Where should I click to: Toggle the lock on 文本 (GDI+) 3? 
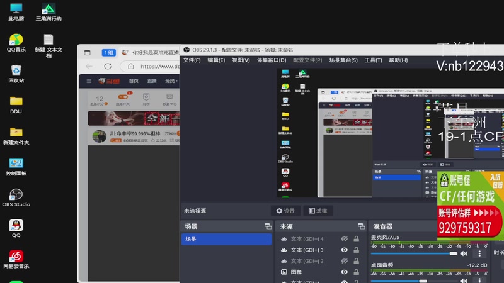[x=356, y=250]
